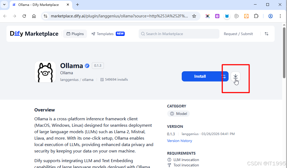This screenshot has height=168, width=287.
Task: Click the 0.1.3 version badge
Action: 98,66
